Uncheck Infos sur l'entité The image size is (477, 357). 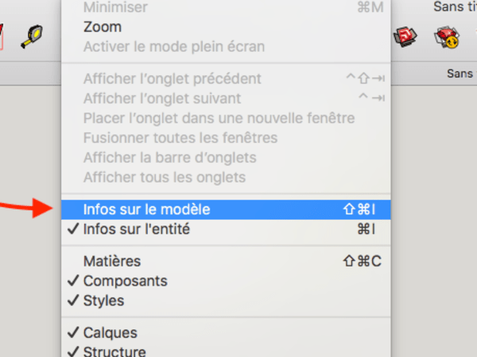tap(136, 230)
